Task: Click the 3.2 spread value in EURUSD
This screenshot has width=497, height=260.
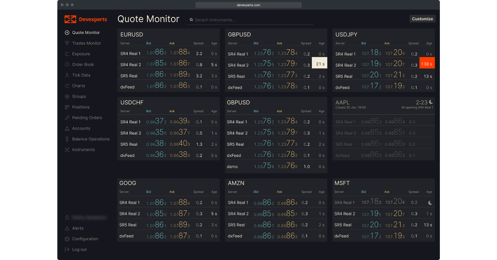Action: [199, 76]
